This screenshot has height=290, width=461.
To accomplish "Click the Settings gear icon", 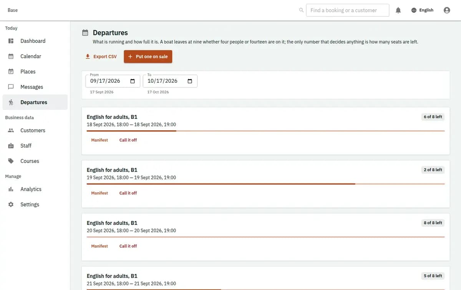I will point(11,205).
